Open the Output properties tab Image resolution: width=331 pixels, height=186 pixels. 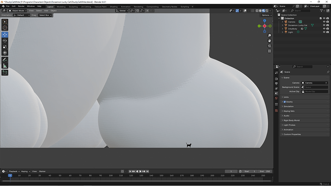click(x=276, y=84)
